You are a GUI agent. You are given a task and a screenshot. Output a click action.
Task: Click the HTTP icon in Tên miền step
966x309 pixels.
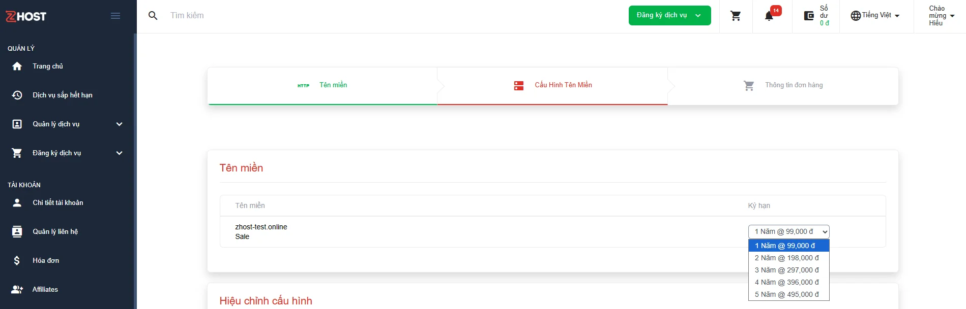(x=303, y=86)
